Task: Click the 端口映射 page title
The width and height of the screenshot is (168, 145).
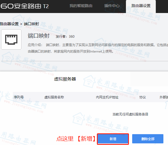Action: click(x=39, y=36)
